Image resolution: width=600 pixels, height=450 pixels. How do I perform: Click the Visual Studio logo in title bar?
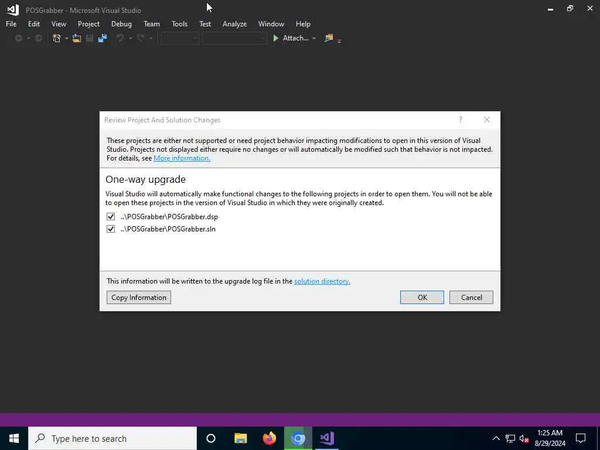coord(13,9)
